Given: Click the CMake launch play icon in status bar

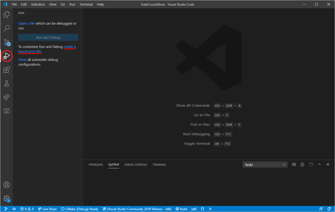Looking at the screenshot, I should pyautogui.click(x=210, y=209).
